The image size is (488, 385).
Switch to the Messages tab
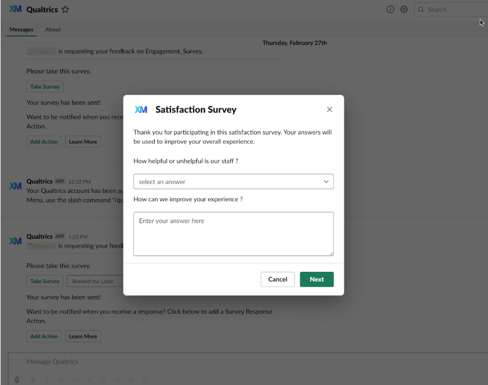[21, 30]
